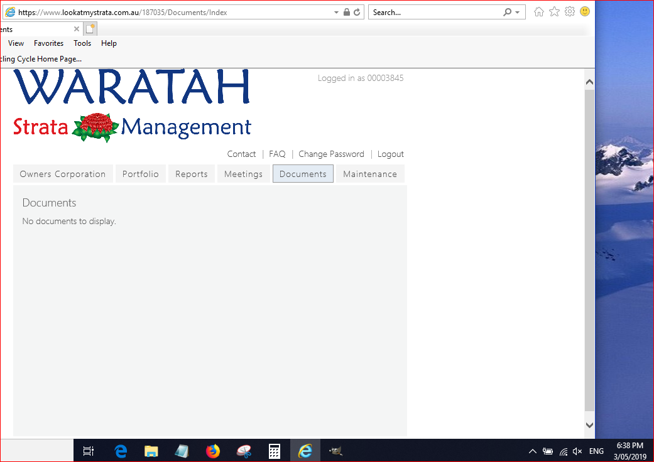This screenshot has height=462, width=654.
Task: Click the Change Password link
Action: point(331,154)
